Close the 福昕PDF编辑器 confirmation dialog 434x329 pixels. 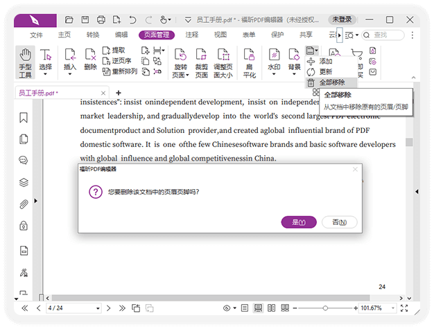355,169
